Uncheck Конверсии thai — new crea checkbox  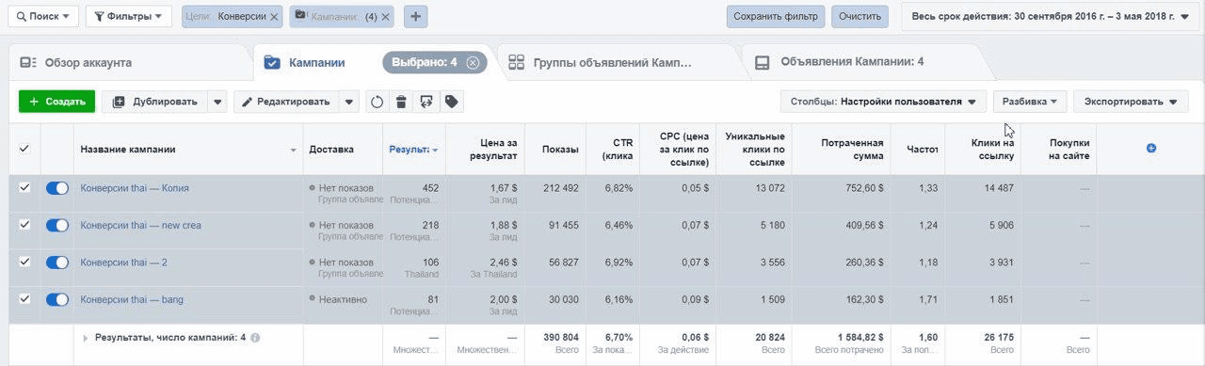click(x=24, y=225)
